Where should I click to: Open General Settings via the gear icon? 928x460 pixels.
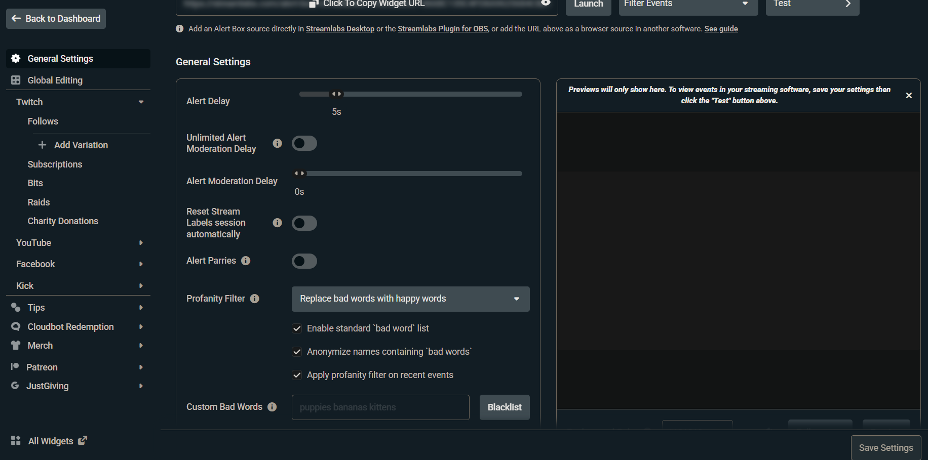[16, 58]
